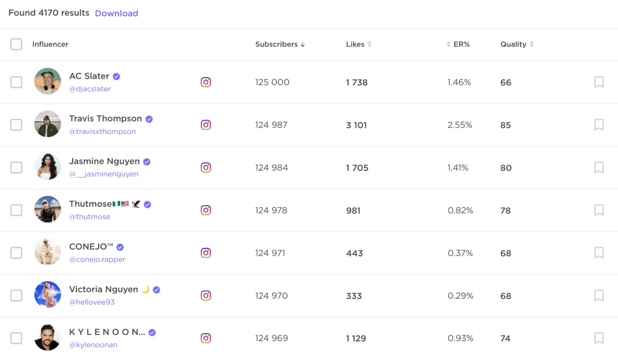Image resolution: width=618 pixels, height=358 pixels.
Task: Click Instagram icon in Victoria Nguyen row
Action: [206, 296]
